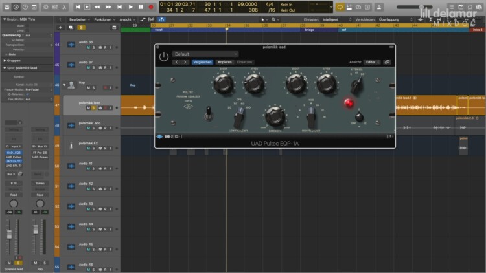Open the UAD Pultec insert slot
Viewport: 486px width, 273px height.
(14, 157)
